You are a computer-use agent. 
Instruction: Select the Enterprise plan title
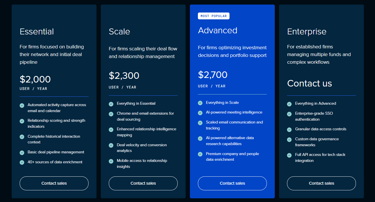(x=307, y=31)
